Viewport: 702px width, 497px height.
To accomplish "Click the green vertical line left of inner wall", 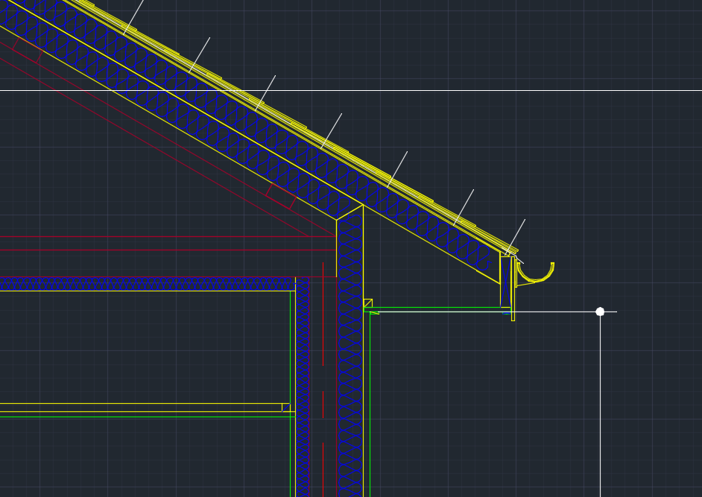I will 290,358.
